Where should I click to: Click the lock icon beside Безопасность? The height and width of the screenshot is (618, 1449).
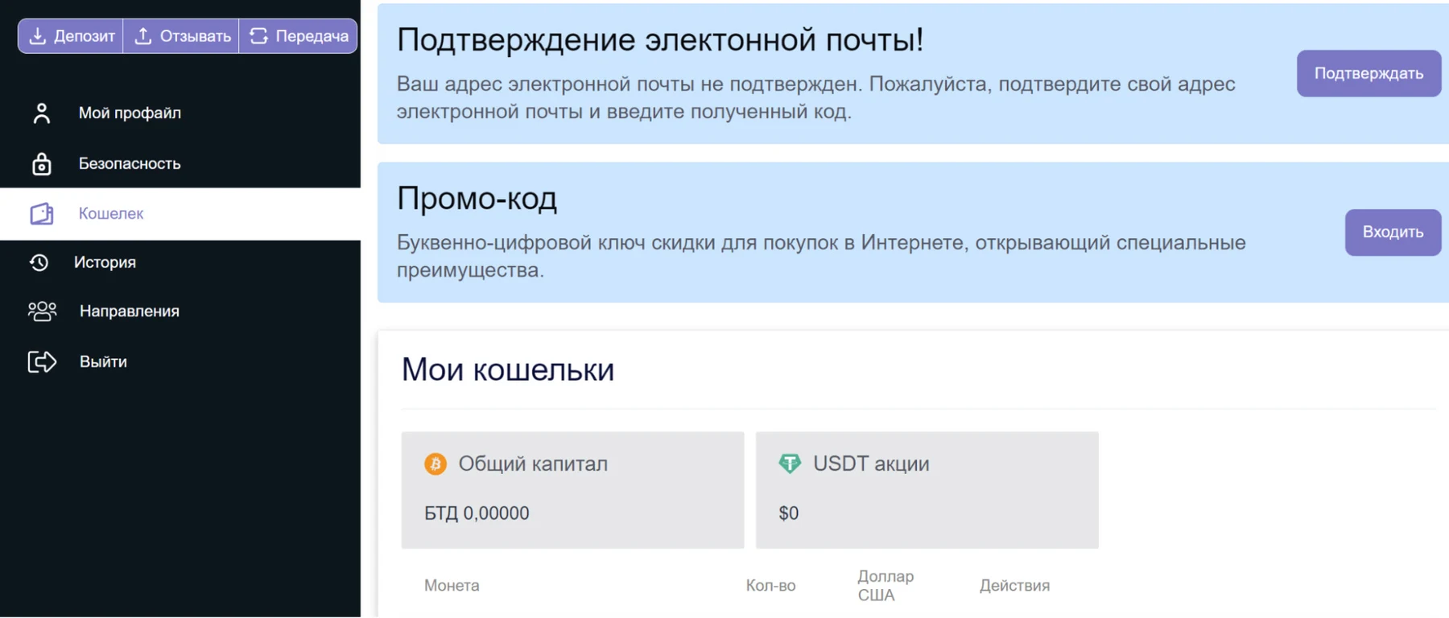(x=42, y=163)
